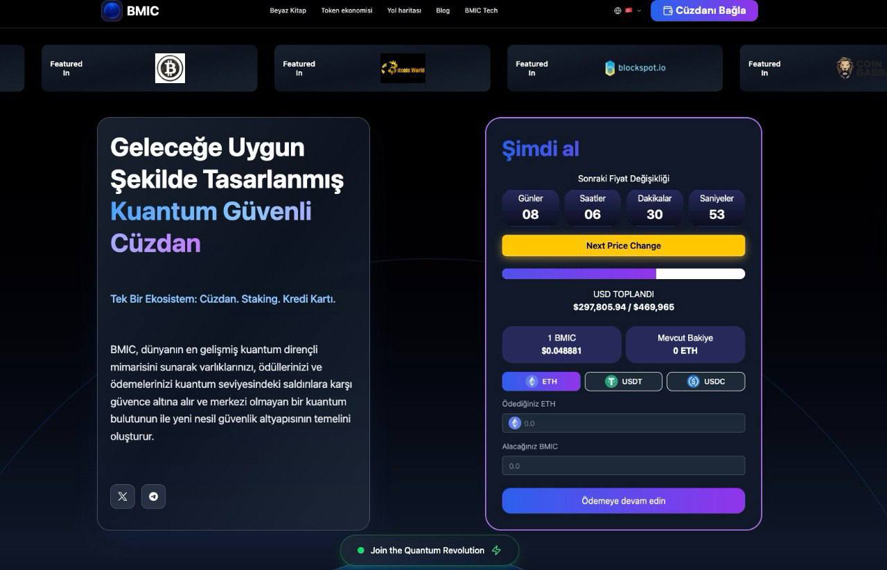Viewport: 887px width, 570px height.
Task: Click the ETH icon inside the payment input
Action: click(514, 422)
